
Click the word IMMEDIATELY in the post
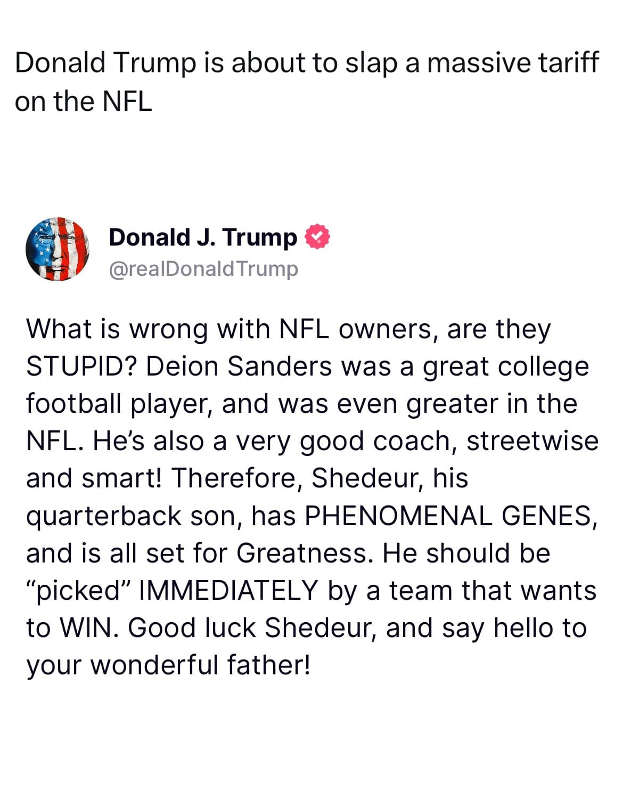[x=228, y=590]
